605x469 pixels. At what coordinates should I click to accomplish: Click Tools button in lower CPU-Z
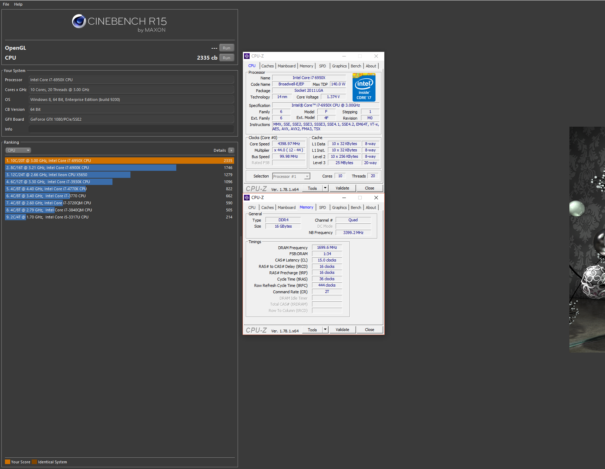(x=312, y=330)
